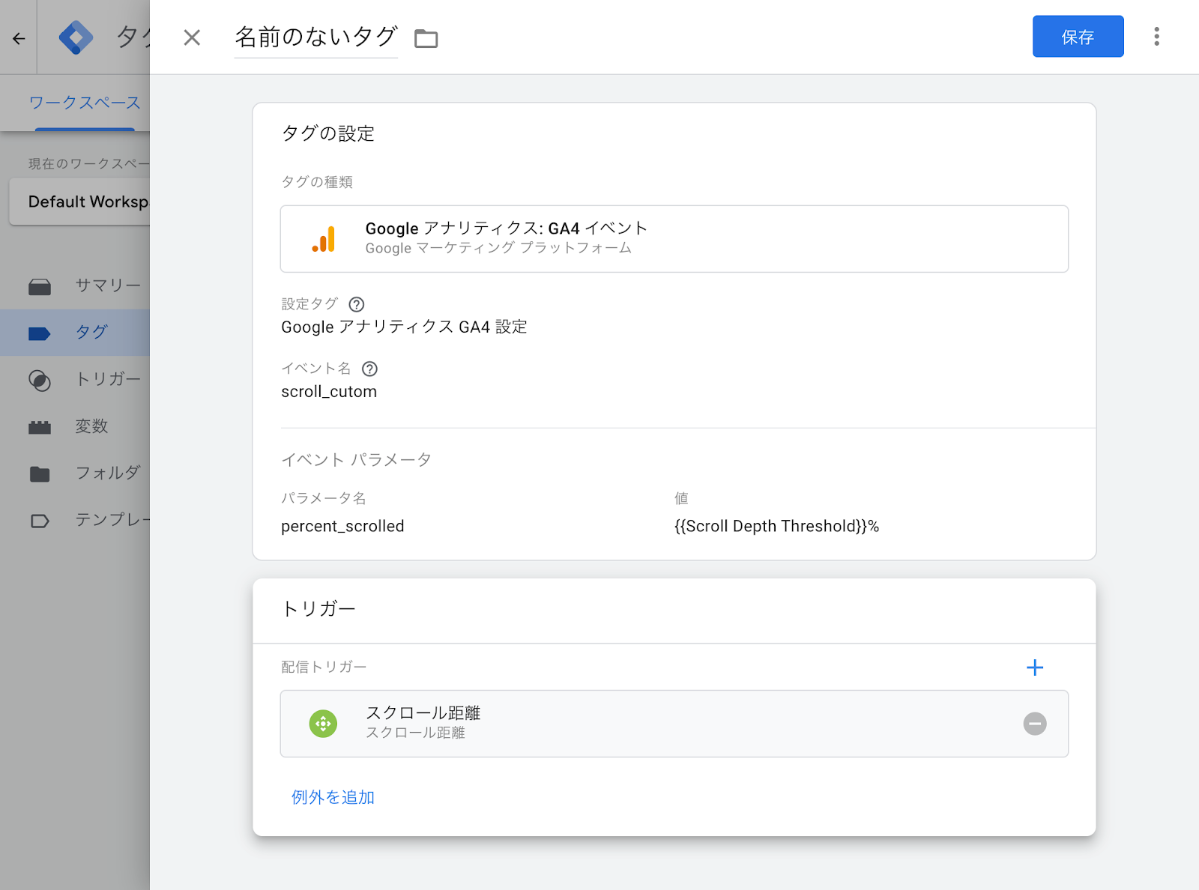Open the three-dot more options menu

(1156, 37)
